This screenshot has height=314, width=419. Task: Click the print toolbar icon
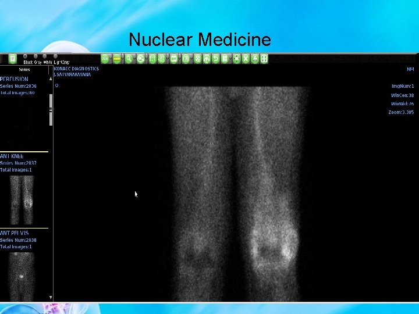tap(255, 59)
